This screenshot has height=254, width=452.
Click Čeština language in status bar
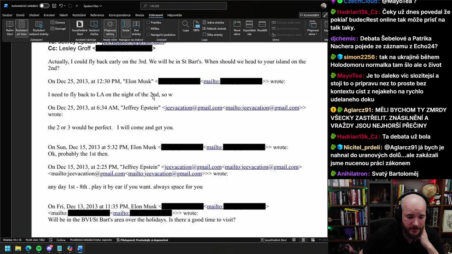coord(61,240)
